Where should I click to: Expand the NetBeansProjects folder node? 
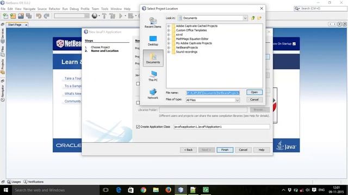coord(169,48)
